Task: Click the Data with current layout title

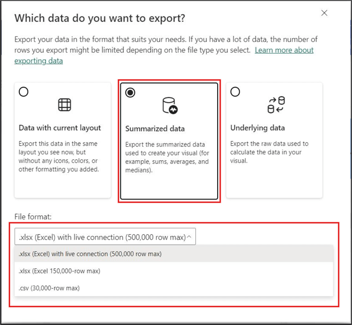Action: tap(60, 127)
